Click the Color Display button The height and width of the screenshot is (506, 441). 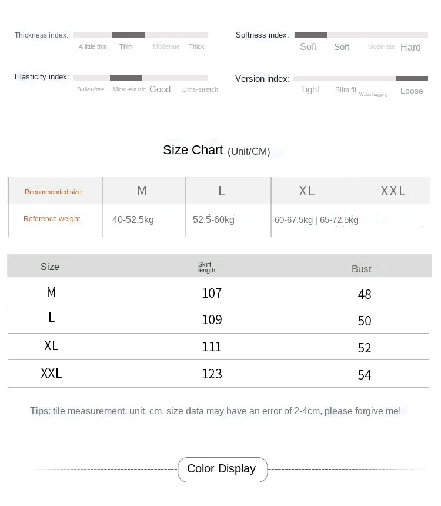pos(223,470)
